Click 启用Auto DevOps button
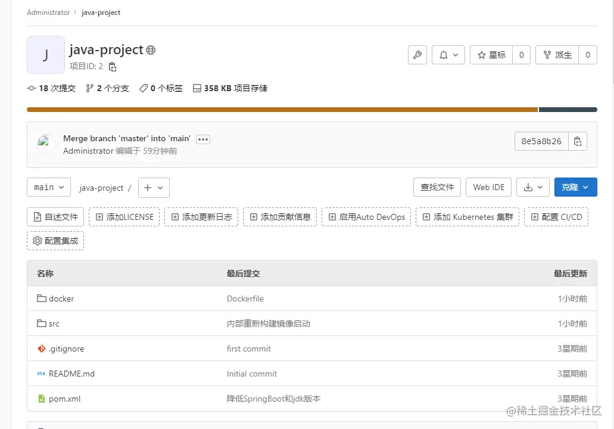 coord(366,217)
